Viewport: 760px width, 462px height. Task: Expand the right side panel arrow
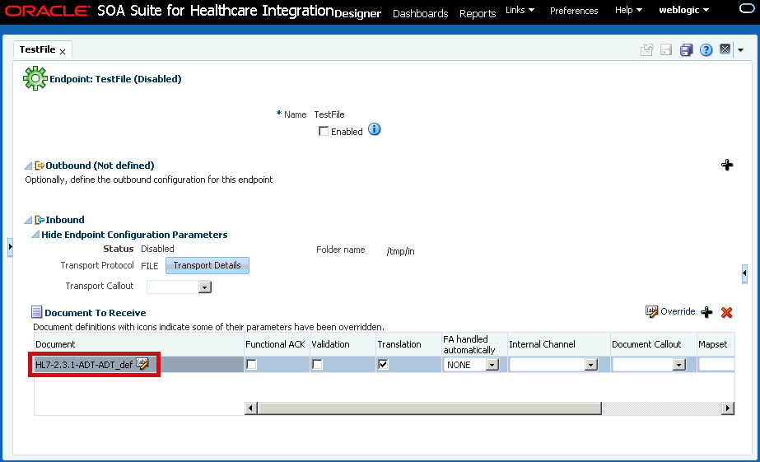[x=744, y=273]
